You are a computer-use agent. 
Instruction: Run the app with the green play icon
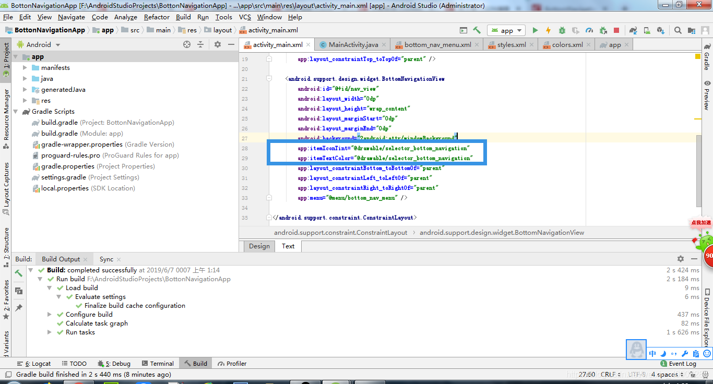pyautogui.click(x=535, y=30)
